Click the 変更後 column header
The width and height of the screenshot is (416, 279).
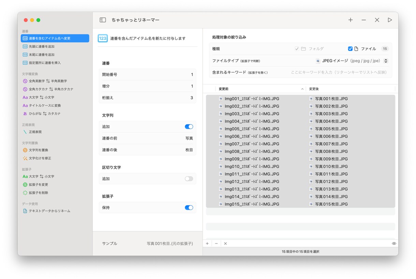(351, 89)
